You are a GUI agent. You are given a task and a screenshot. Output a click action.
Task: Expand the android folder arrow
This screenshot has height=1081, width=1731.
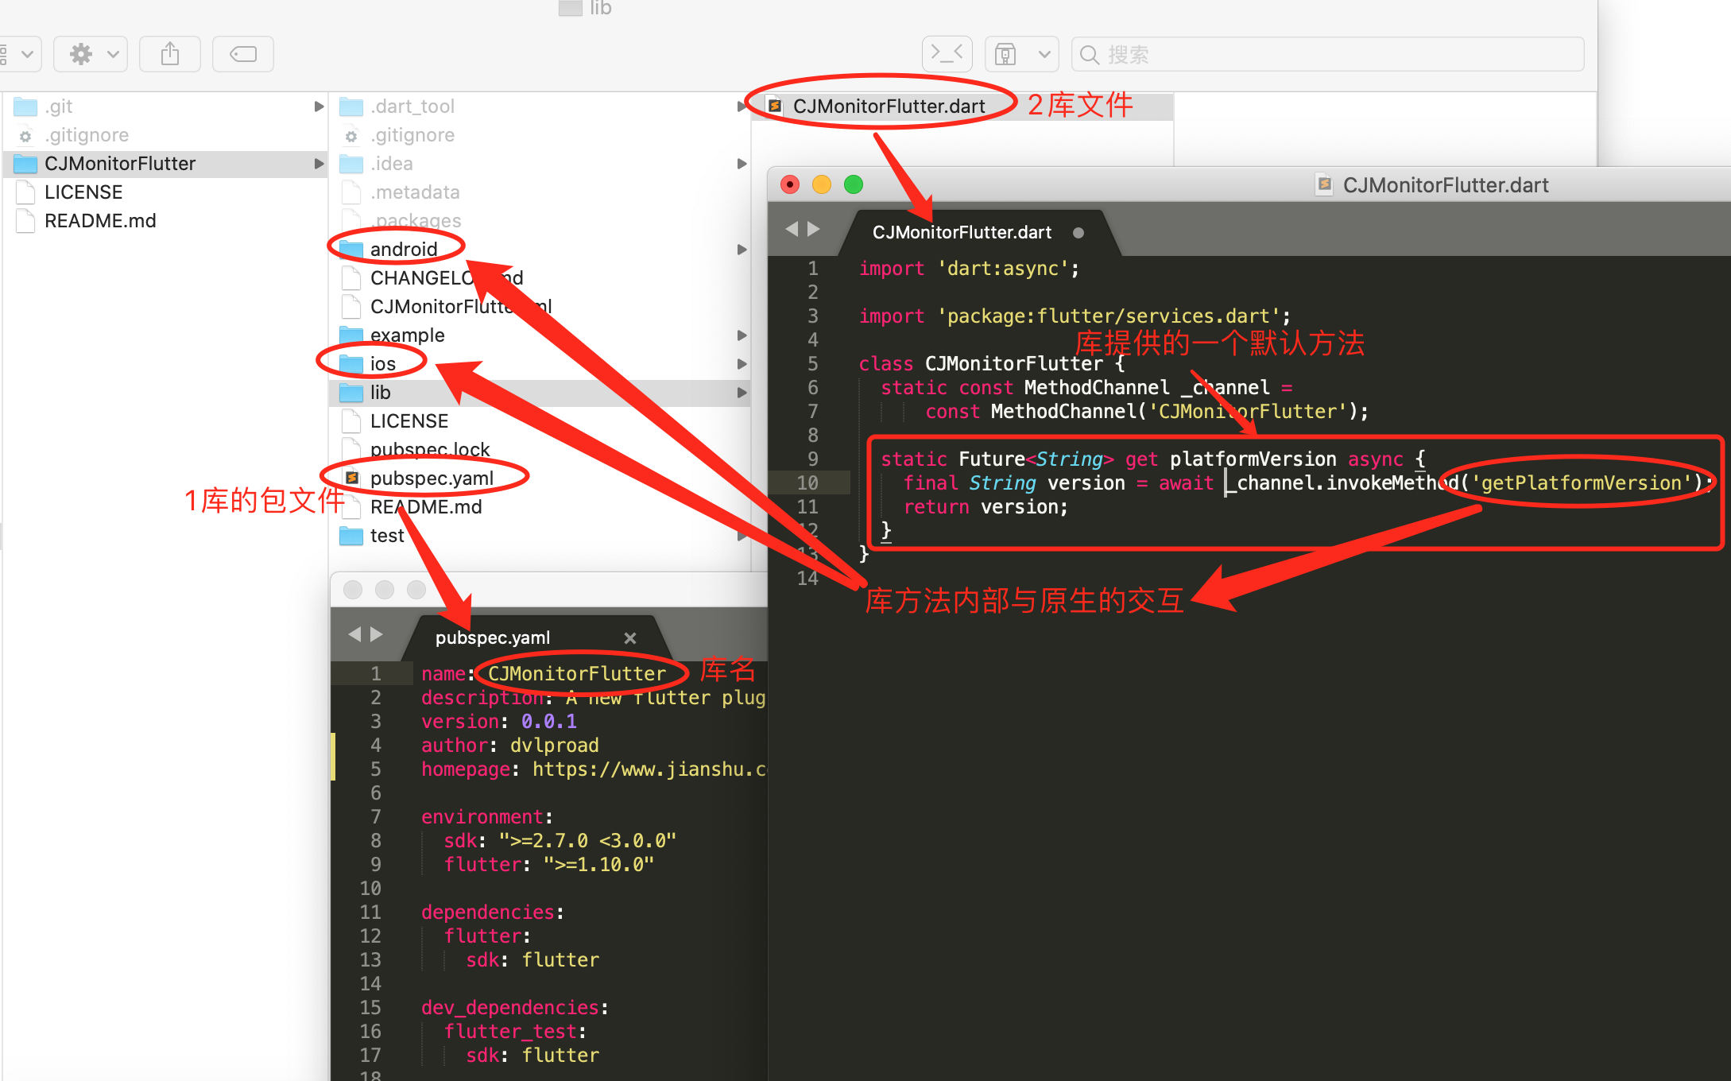pyautogui.click(x=742, y=250)
